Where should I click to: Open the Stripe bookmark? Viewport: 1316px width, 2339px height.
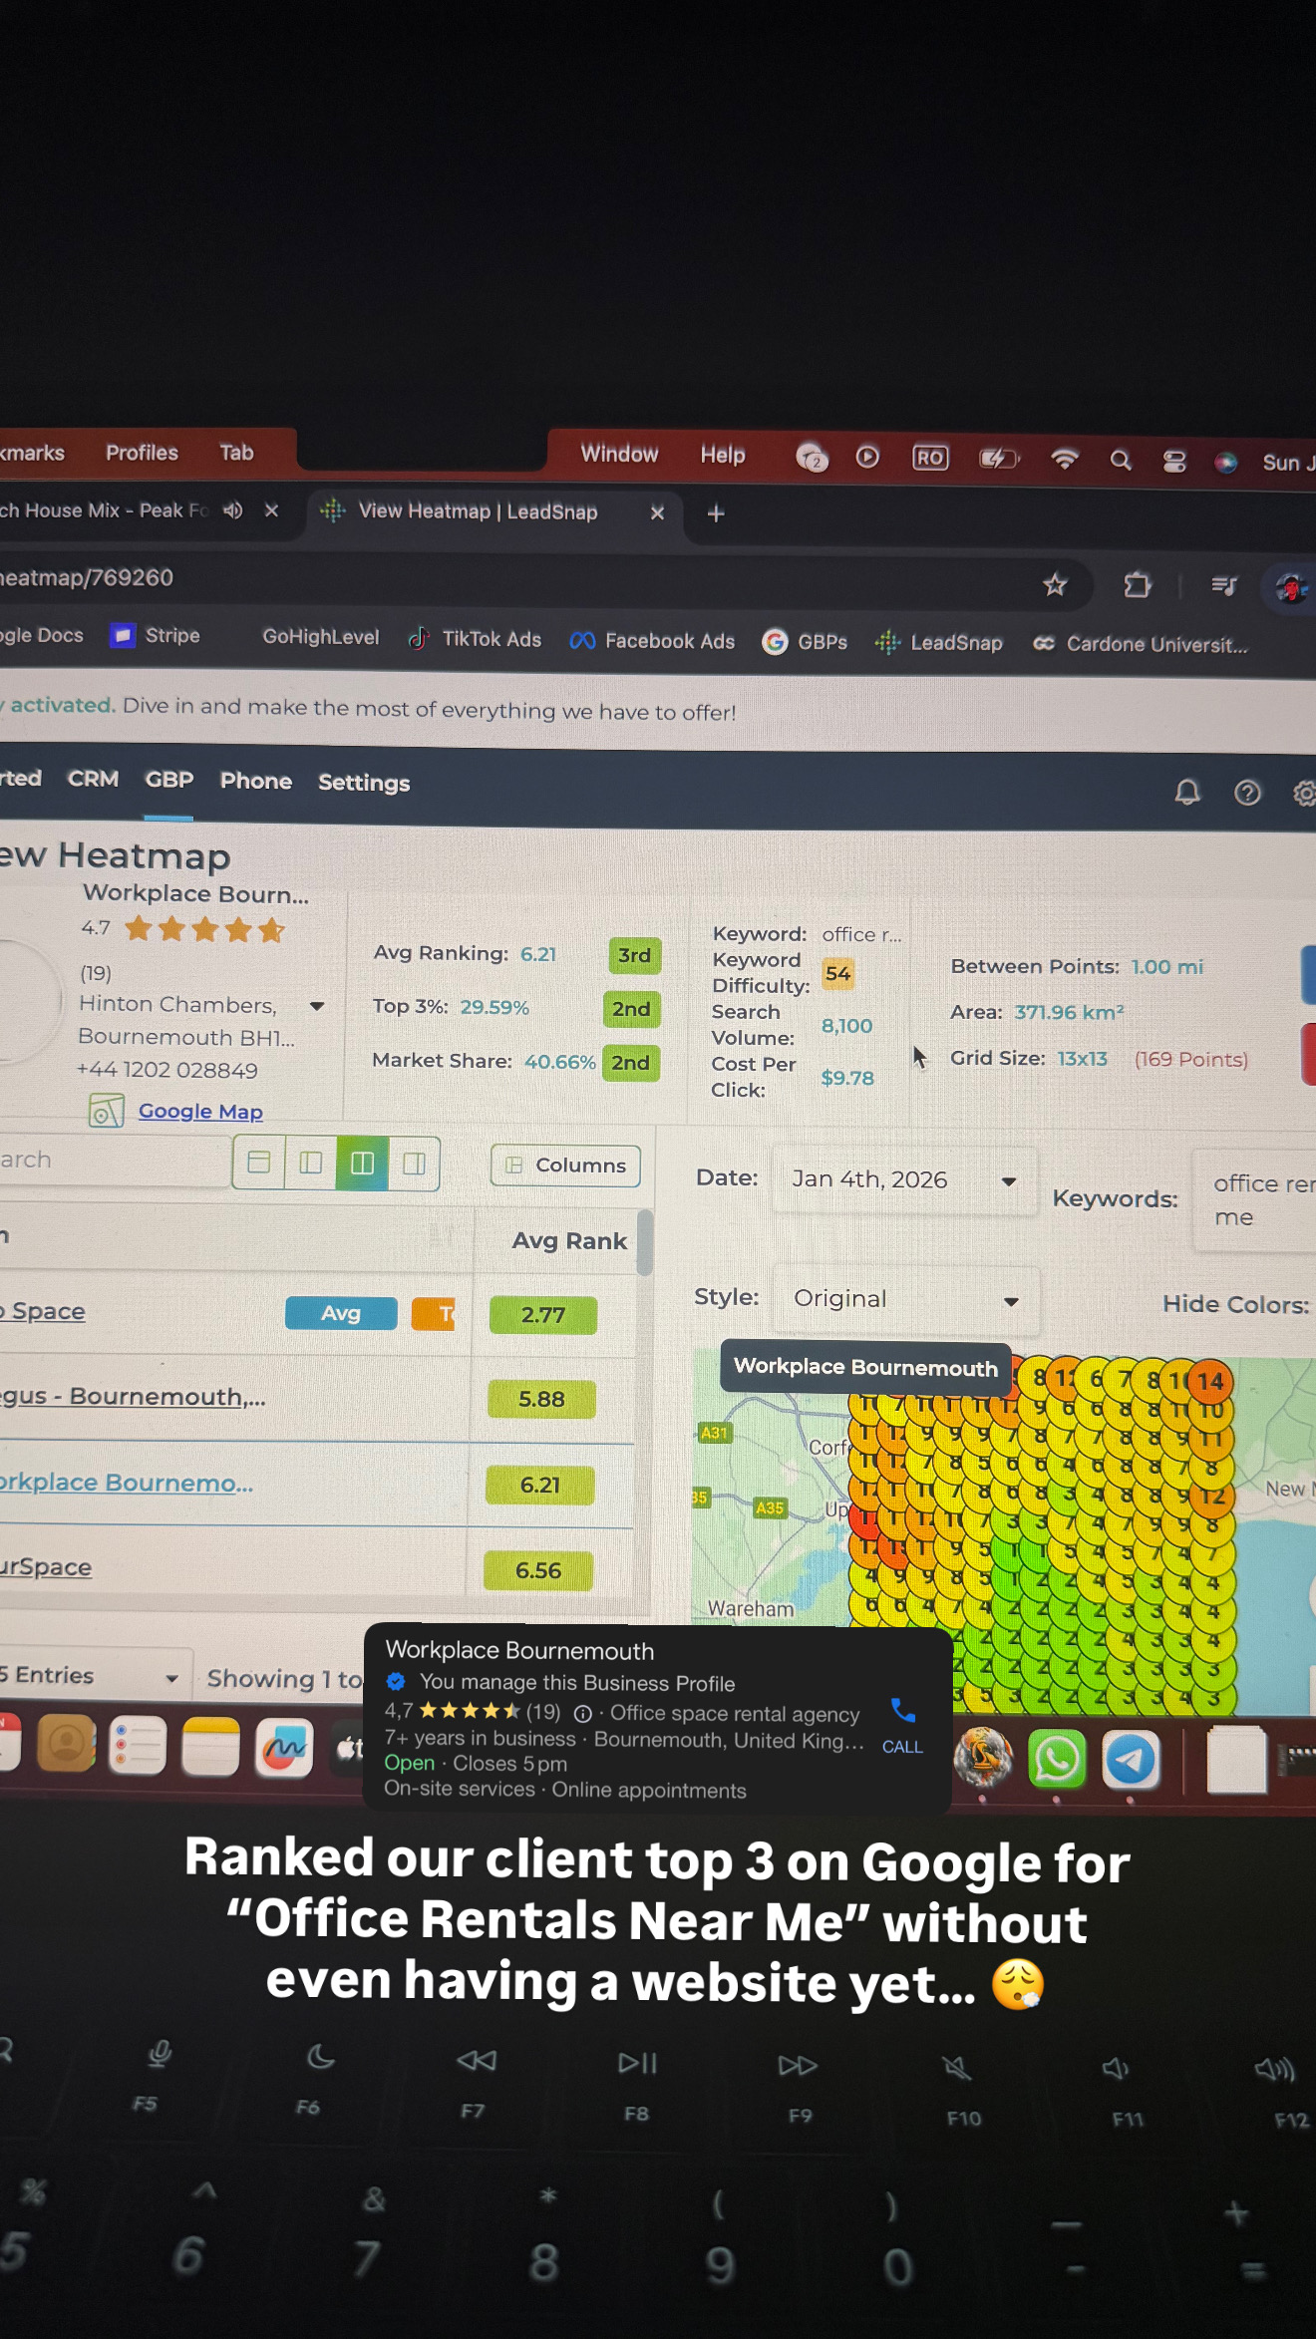[156, 636]
